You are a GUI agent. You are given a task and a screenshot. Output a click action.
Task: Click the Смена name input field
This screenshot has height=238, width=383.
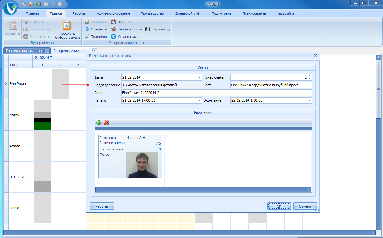216,93
